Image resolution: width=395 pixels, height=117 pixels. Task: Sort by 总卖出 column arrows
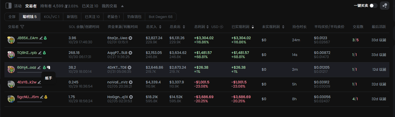[184, 27]
